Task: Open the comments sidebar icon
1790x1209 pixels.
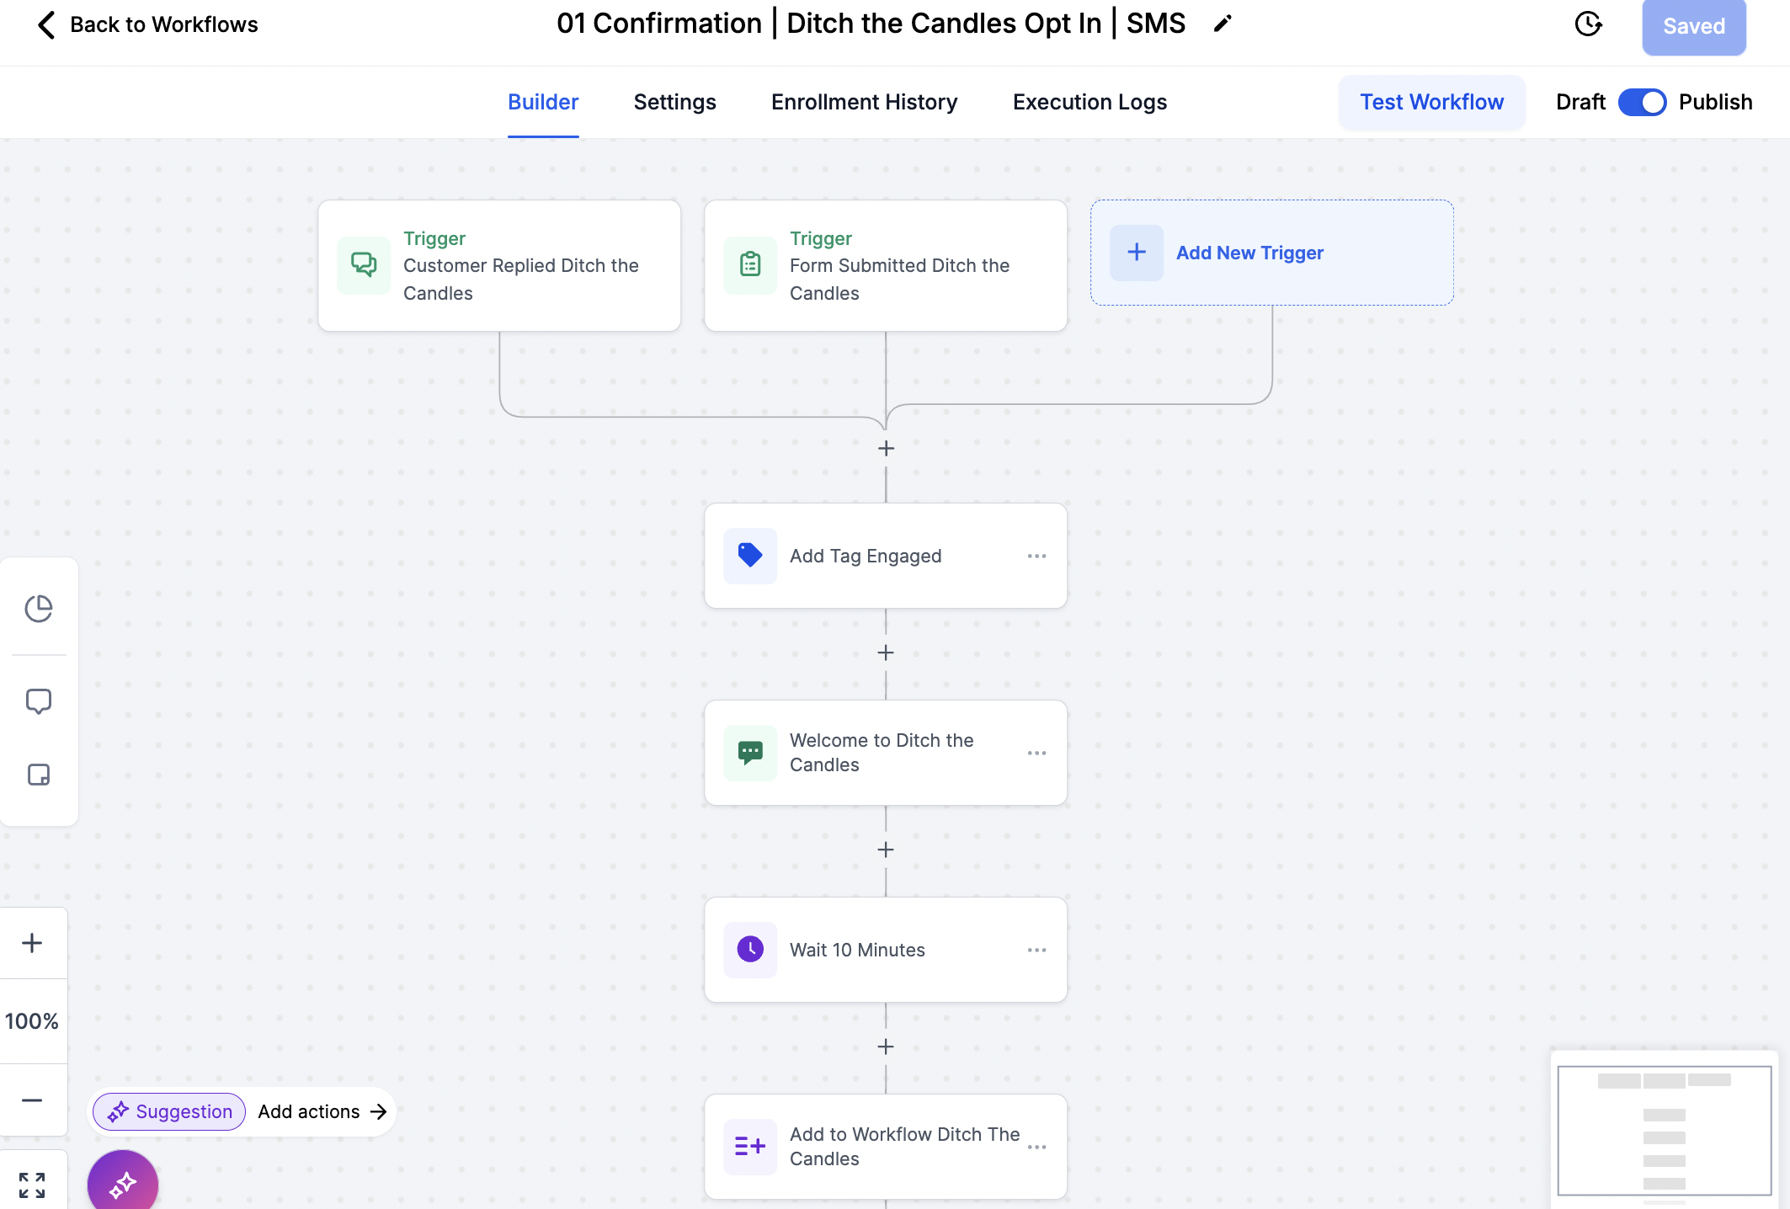Action: click(39, 701)
